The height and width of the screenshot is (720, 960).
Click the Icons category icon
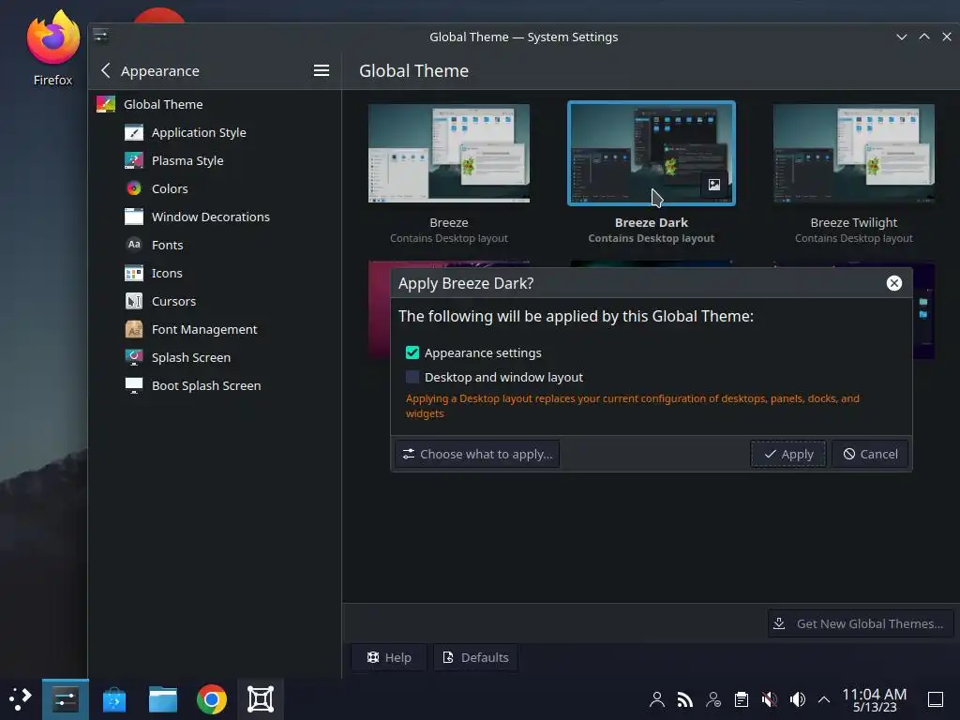coord(133,273)
